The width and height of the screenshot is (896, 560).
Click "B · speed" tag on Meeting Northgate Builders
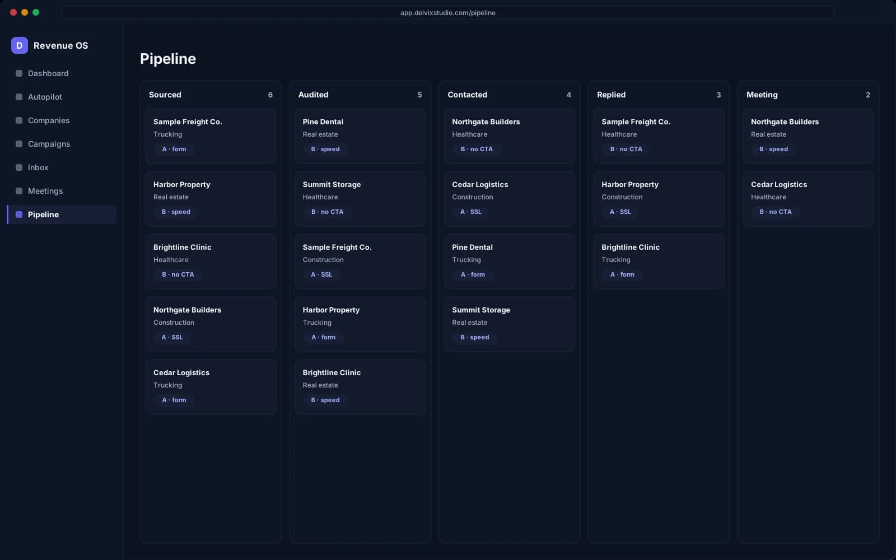coord(774,149)
